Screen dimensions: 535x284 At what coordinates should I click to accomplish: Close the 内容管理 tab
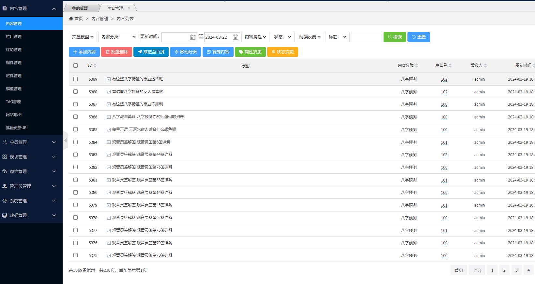[129, 8]
